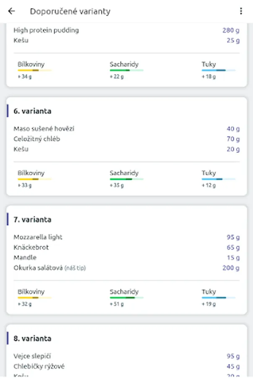
Task: Click the Tuky bar in variant 7
Action: pyautogui.click(x=218, y=298)
